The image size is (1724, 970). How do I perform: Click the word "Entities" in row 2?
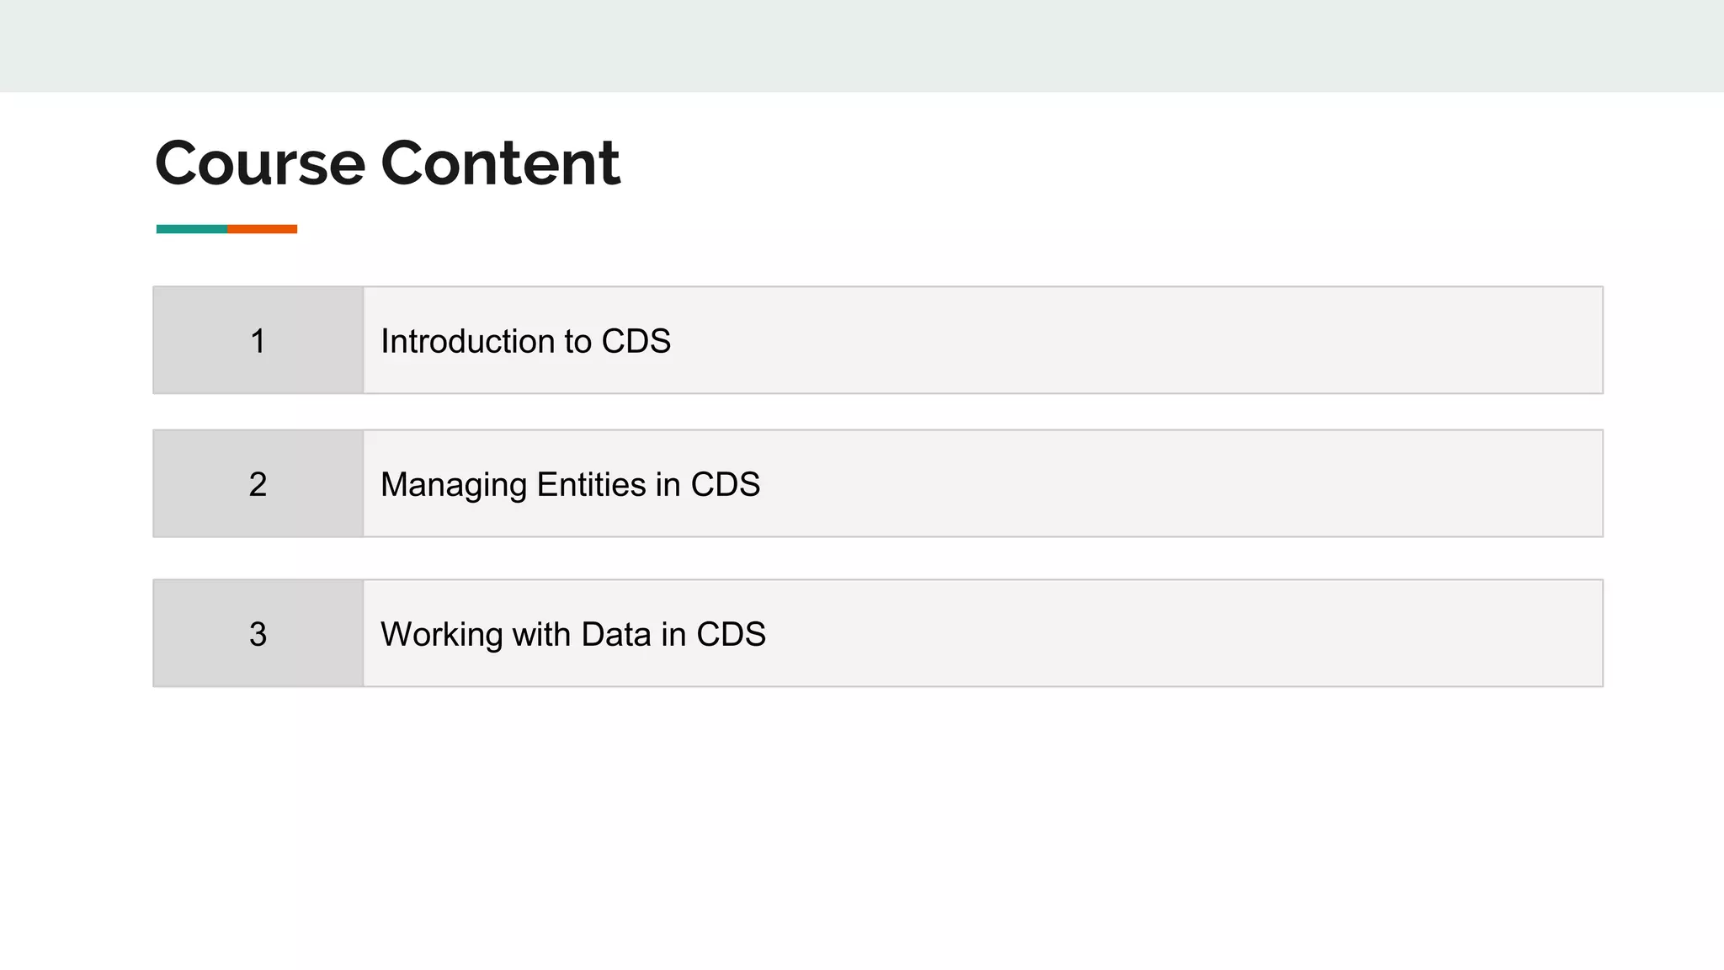(591, 484)
